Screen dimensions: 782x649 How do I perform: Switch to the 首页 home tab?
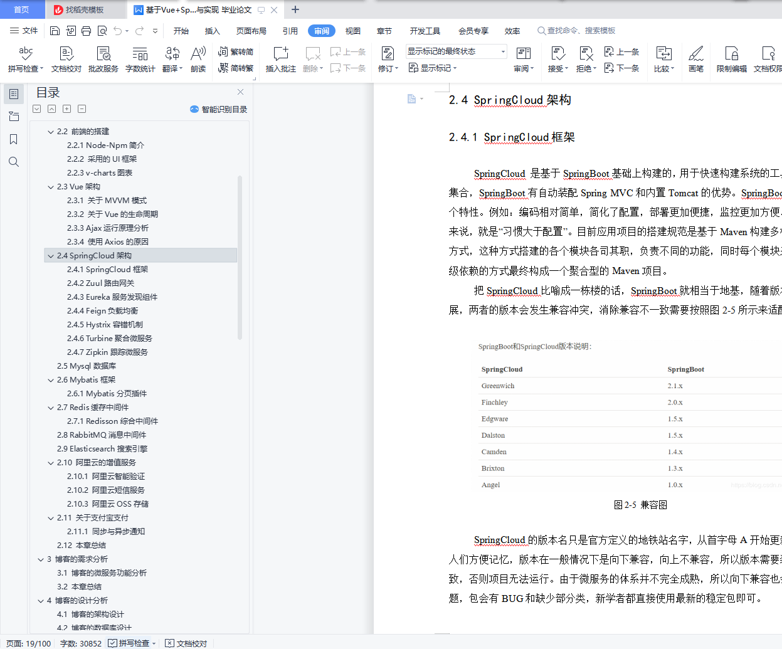21,9
